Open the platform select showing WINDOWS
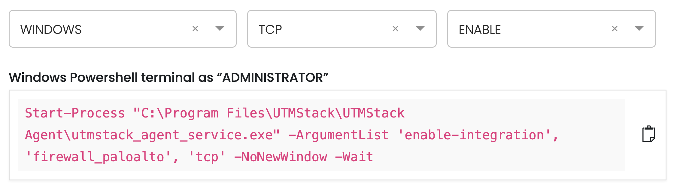677x190 pixels. [x=123, y=29]
